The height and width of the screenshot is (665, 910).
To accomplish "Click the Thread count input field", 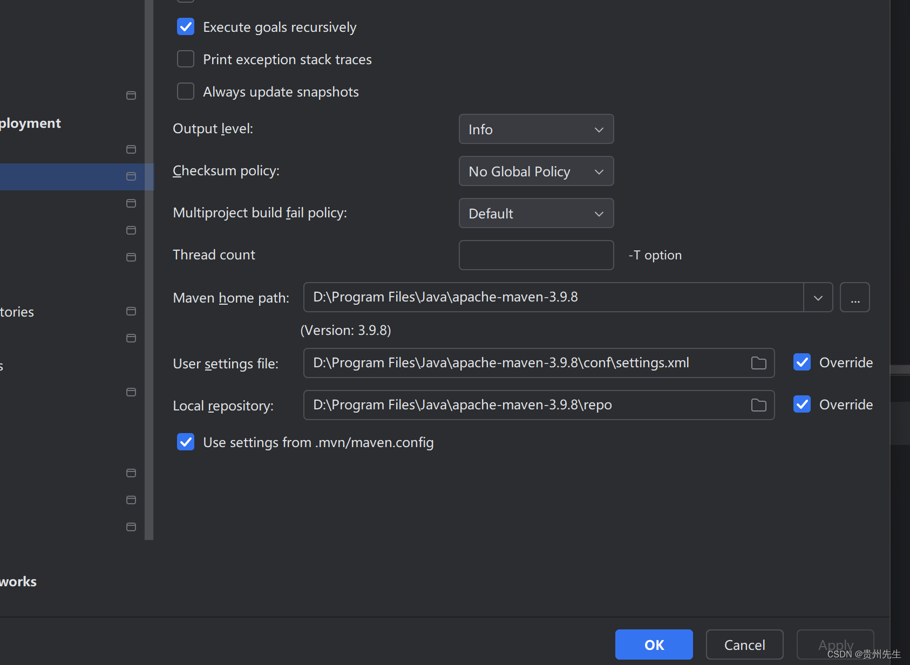I will pos(536,255).
